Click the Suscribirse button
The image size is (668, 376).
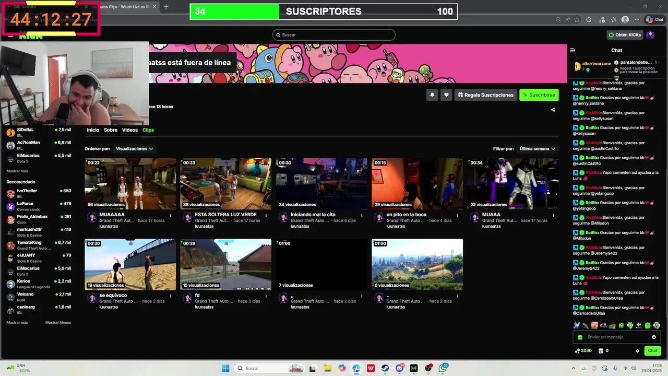coord(539,95)
